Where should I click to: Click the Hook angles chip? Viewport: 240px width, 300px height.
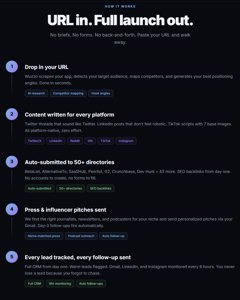coord(101,93)
